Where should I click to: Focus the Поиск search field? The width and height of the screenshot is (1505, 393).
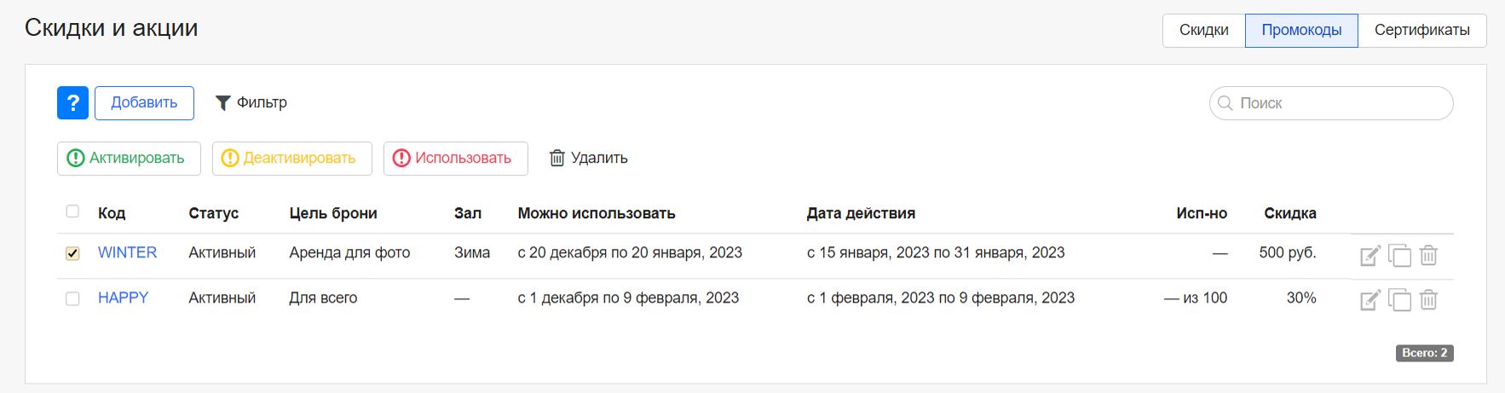tap(1331, 103)
